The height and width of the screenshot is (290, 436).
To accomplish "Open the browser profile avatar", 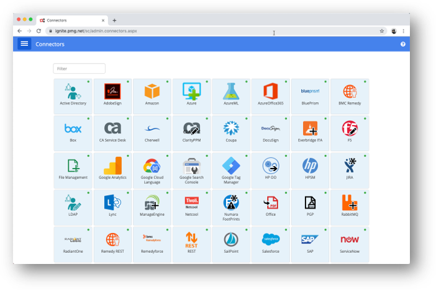I will 394,31.
